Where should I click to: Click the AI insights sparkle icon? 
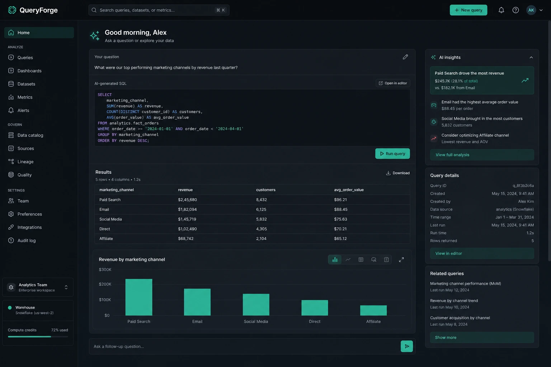tap(433, 57)
